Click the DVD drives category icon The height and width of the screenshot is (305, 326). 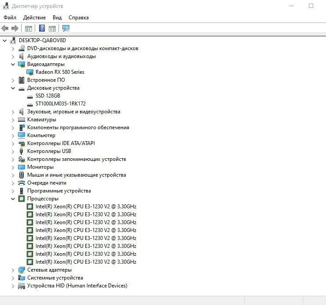point(22,48)
